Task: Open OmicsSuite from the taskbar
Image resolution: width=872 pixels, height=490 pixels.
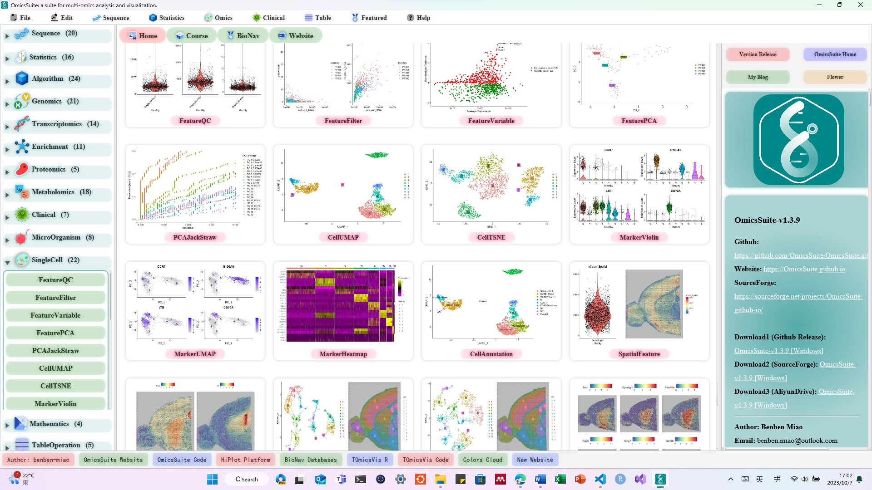Action: 660,479
